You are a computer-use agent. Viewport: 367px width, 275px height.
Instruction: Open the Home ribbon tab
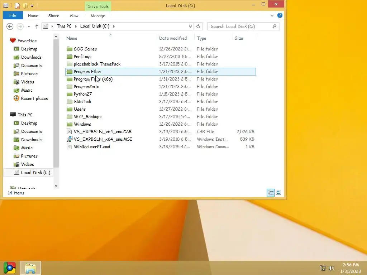click(x=33, y=16)
